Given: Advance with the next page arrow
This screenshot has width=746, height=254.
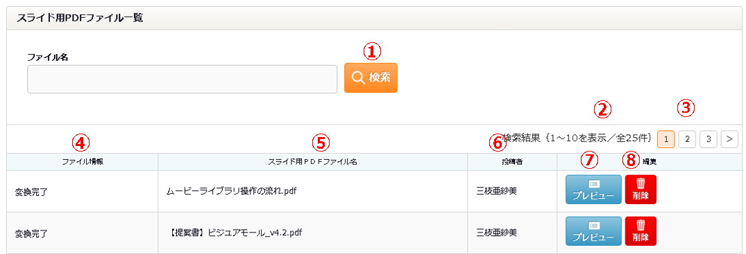Looking at the screenshot, I should tap(729, 138).
